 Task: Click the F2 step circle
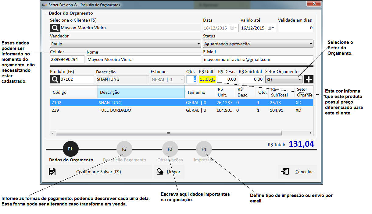pyautogui.click(x=124, y=149)
